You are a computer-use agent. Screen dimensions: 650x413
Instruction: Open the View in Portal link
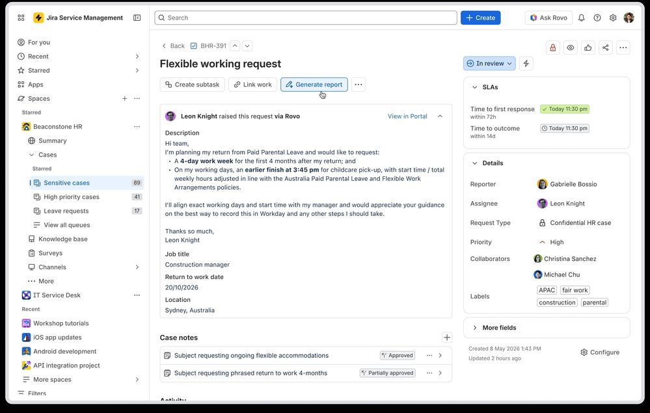(x=407, y=116)
